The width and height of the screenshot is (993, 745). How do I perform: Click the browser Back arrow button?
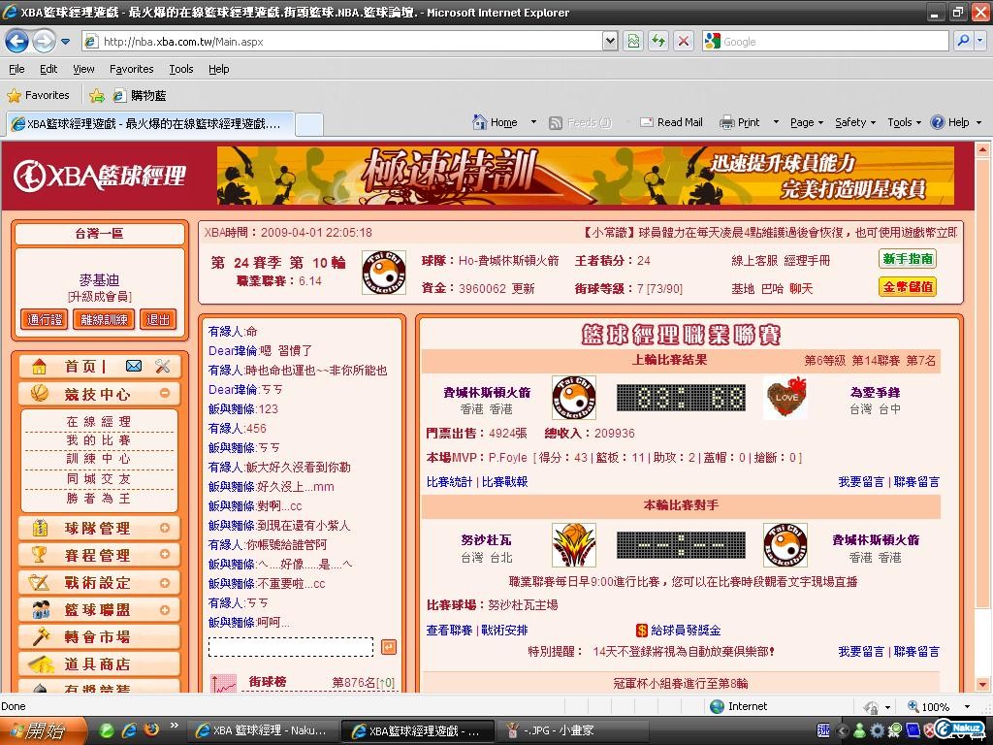coord(16,42)
